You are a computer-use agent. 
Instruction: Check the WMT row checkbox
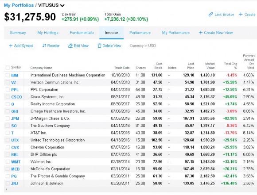8,162
